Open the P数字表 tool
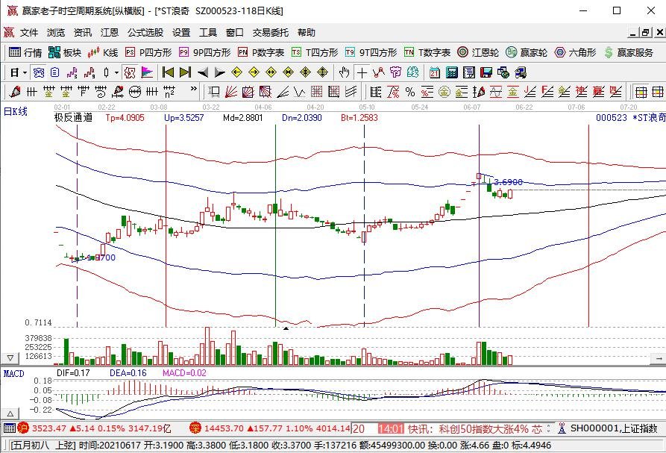 click(261, 52)
